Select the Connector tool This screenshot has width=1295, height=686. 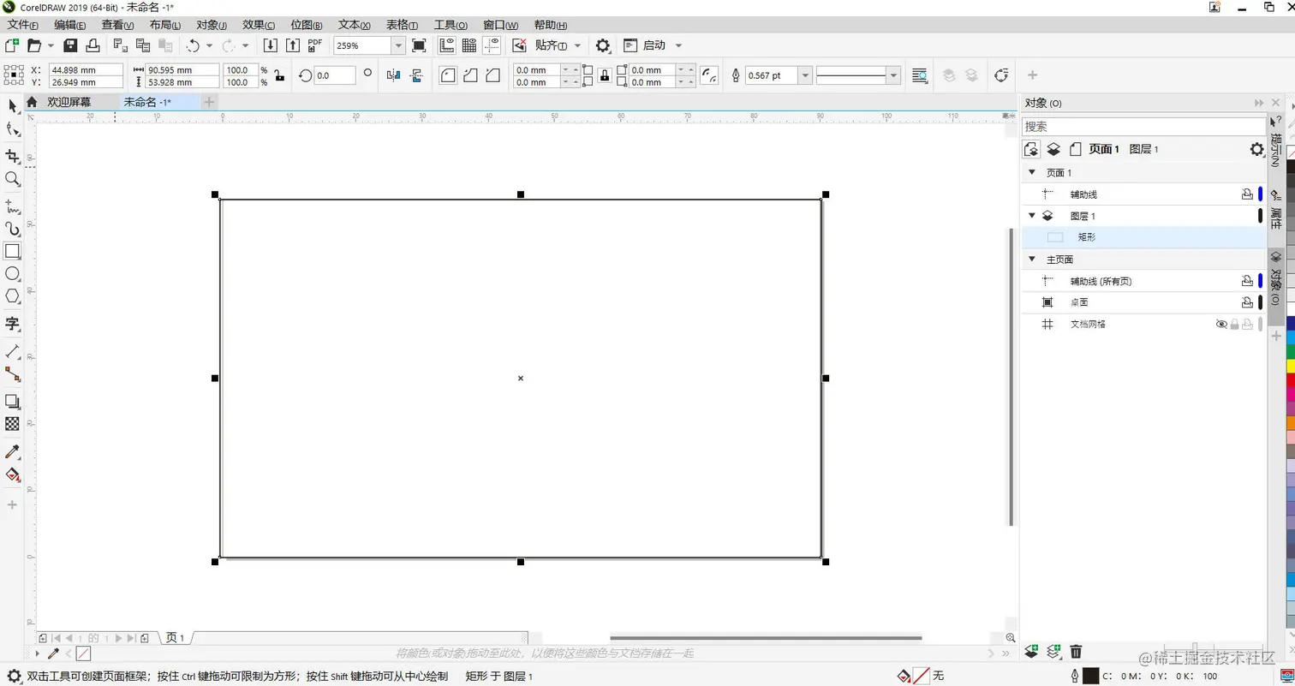(x=12, y=373)
